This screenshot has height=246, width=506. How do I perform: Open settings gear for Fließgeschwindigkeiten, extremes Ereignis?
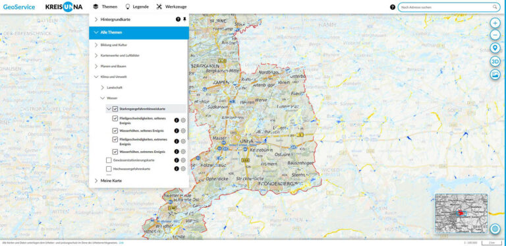click(x=183, y=141)
